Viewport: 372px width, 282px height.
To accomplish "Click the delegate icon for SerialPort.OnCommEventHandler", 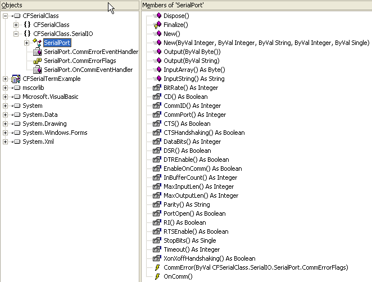I will click(x=37, y=70).
